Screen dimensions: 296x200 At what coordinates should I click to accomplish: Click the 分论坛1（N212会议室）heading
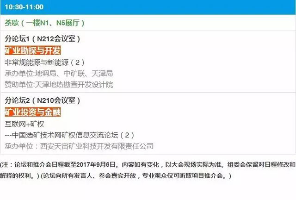[x=42, y=39]
